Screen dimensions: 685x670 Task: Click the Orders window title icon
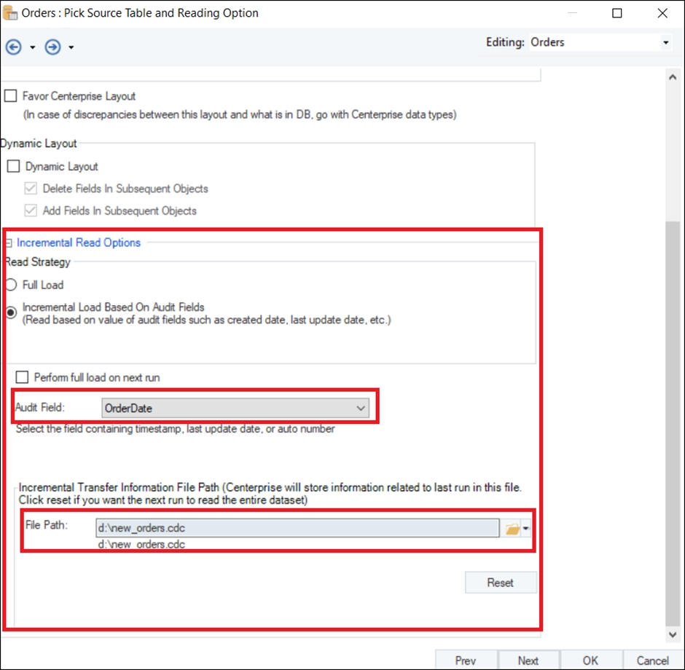pos(11,13)
